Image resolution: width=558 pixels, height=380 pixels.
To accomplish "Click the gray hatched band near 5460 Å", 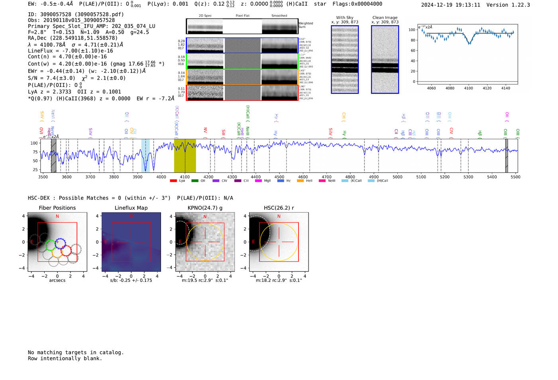I will tap(507, 156).
